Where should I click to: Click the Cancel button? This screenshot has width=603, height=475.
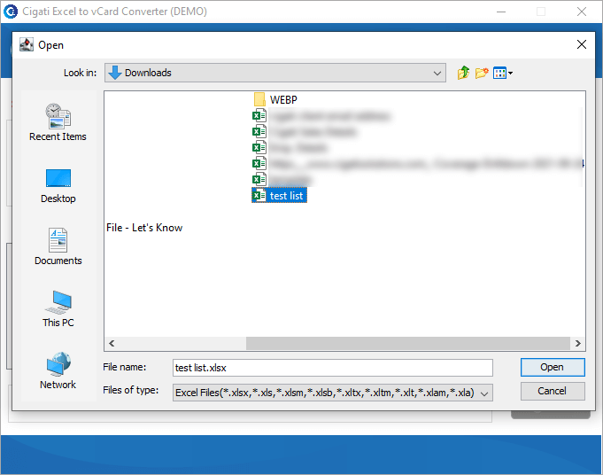click(553, 391)
